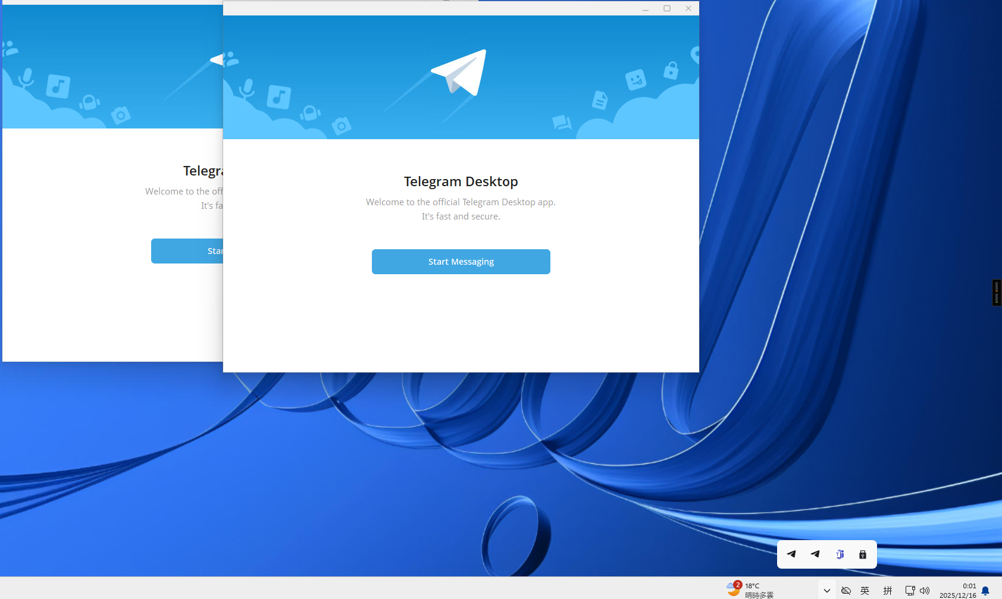Open the network status icon in taskbar
Viewport: 1002px width, 599px height.
coord(910,591)
